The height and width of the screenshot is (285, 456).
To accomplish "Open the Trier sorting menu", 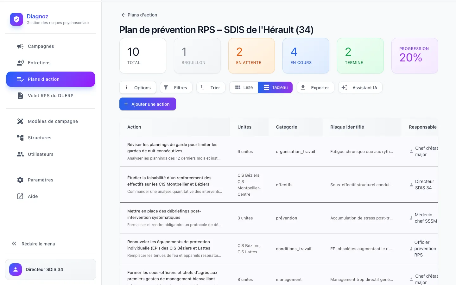I will pyautogui.click(x=211, y=87).
